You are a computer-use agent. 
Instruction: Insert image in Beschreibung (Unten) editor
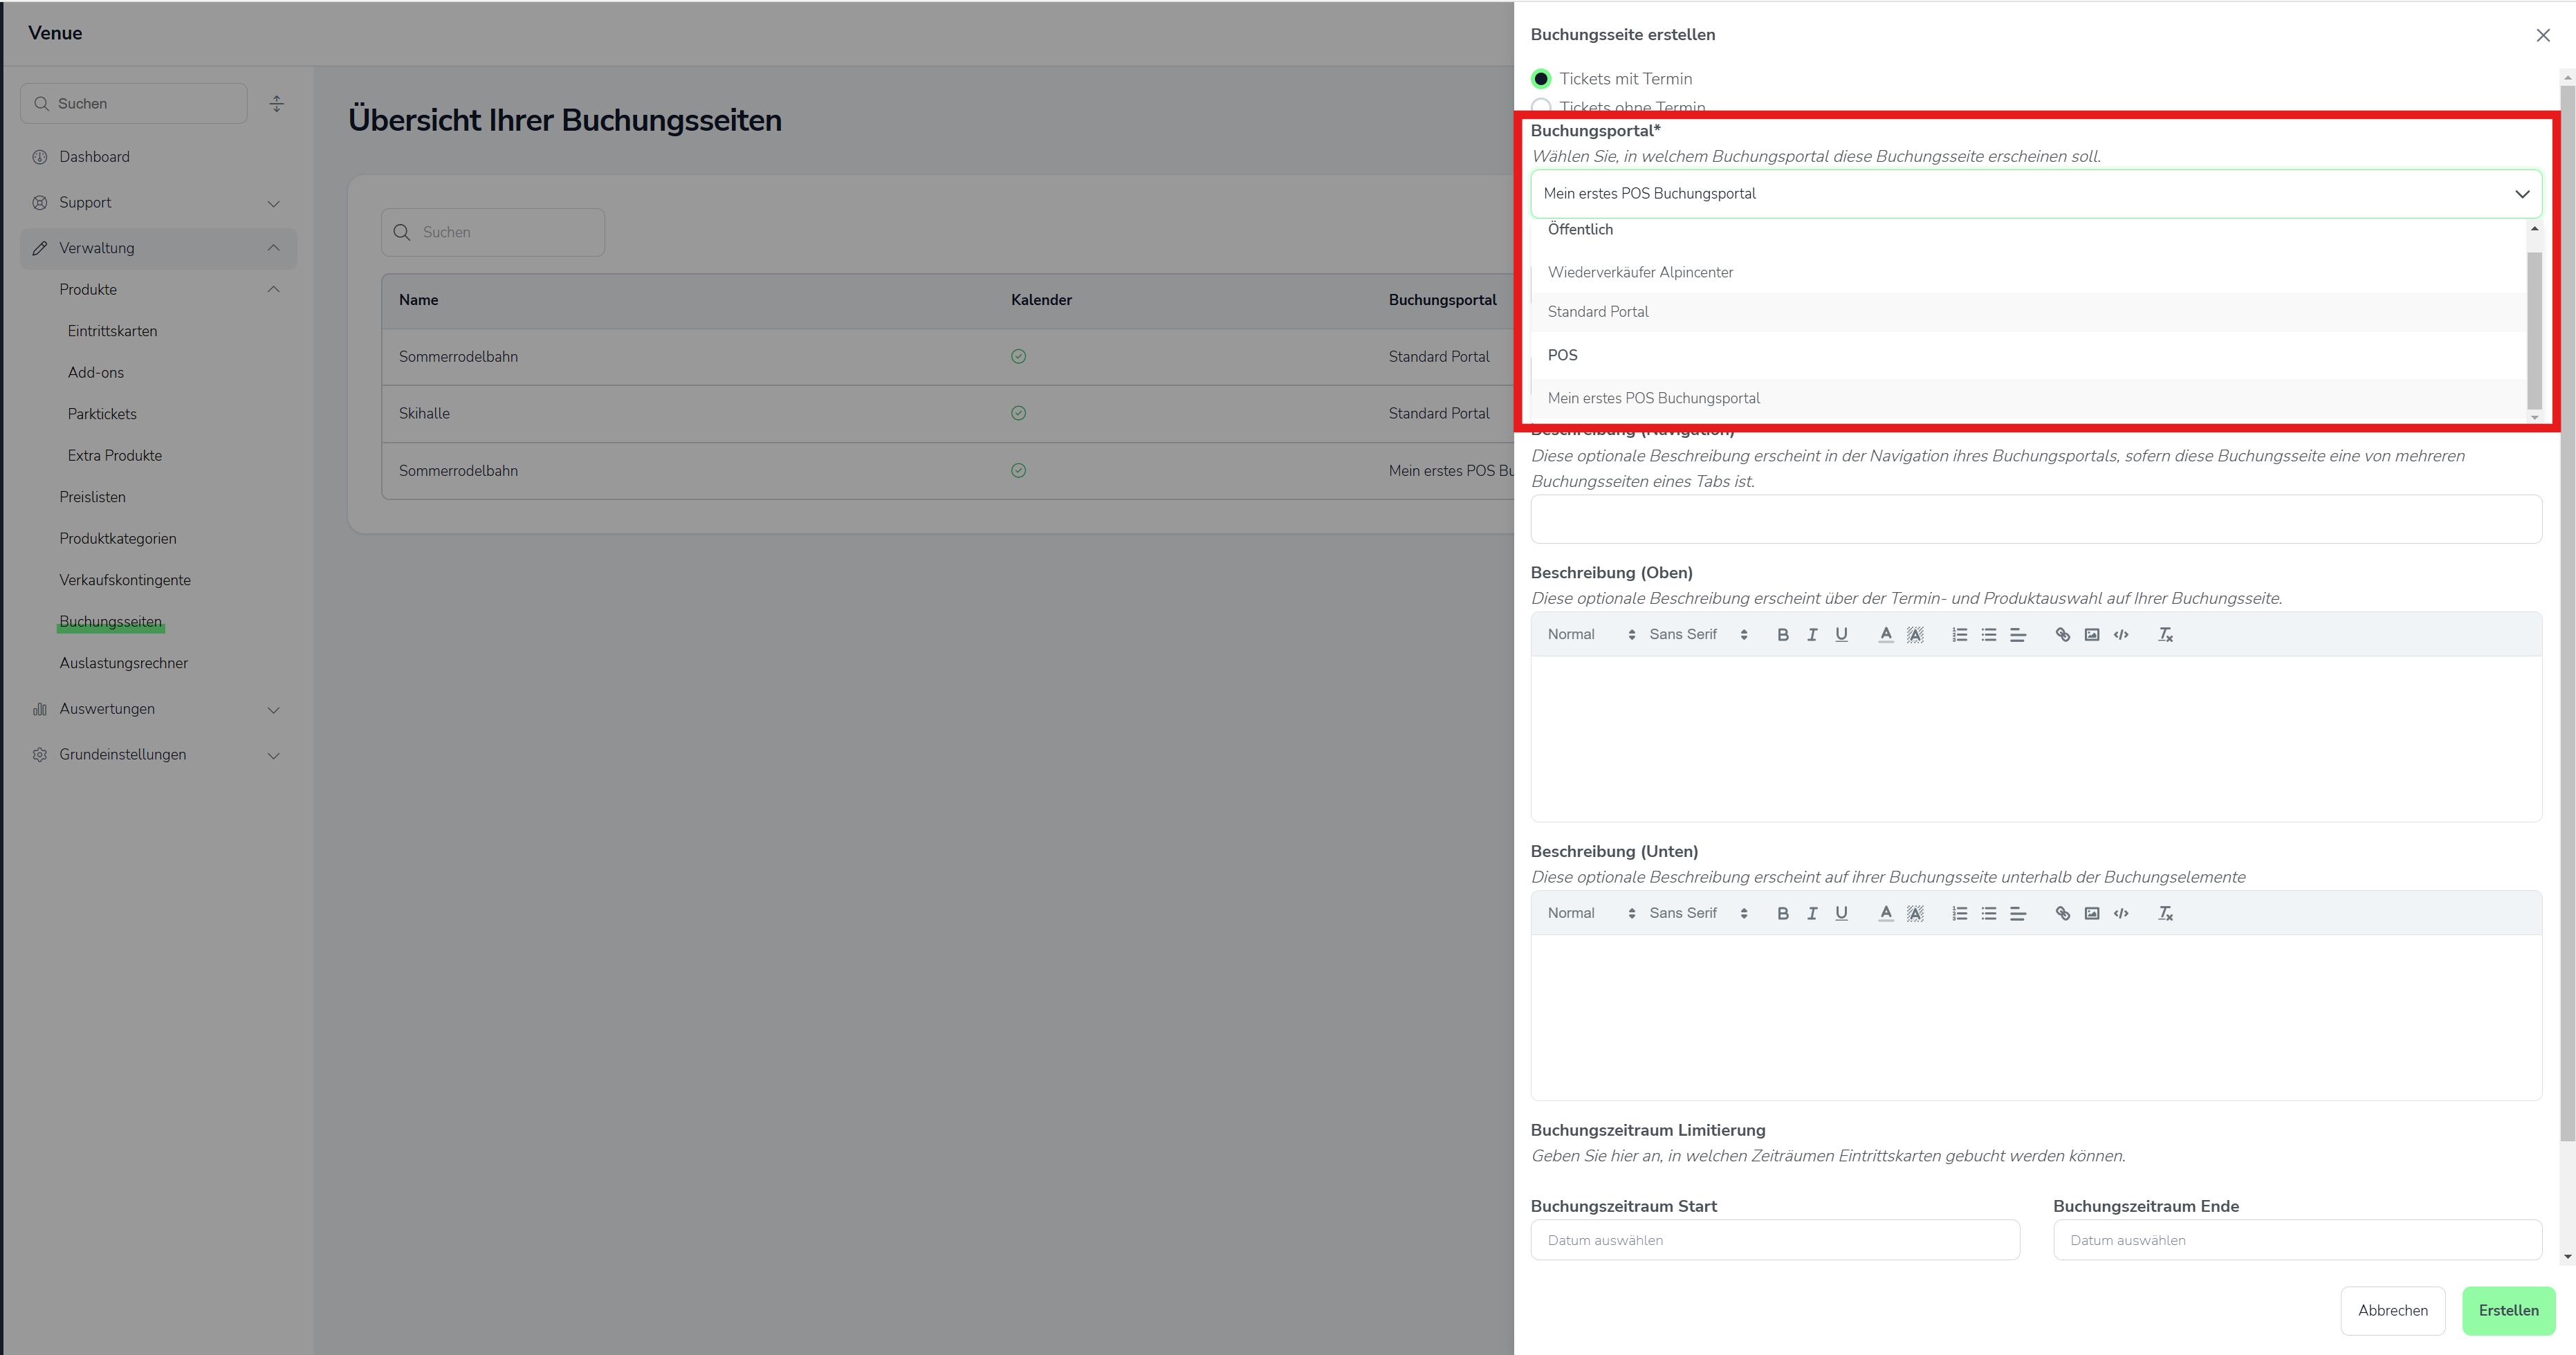2091,913
